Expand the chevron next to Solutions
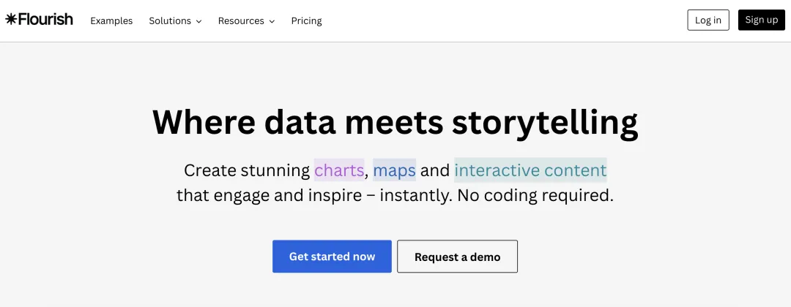The height and width of the screenshot is (307, 791). (198, 21)
